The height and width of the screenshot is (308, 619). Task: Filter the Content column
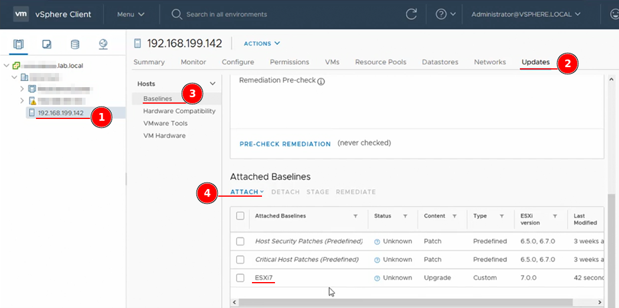click(454, 216)
